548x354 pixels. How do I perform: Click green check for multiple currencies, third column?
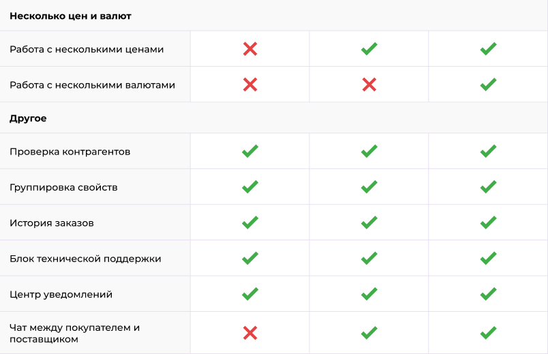coord(488,84)
